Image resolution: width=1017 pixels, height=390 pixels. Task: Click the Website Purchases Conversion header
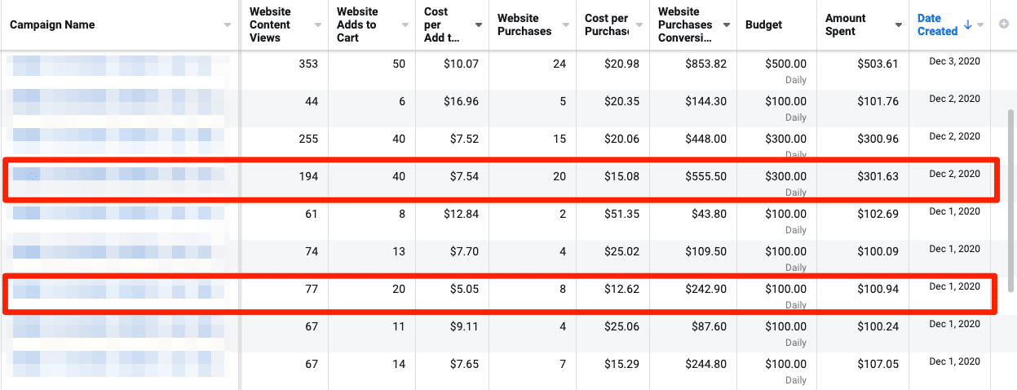tap(685, 25)
